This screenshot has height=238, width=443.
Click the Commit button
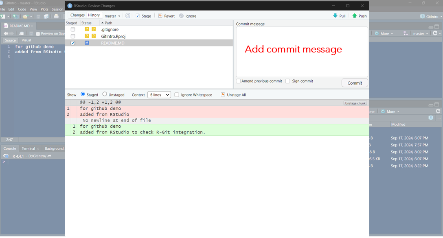tap(355, 83)
